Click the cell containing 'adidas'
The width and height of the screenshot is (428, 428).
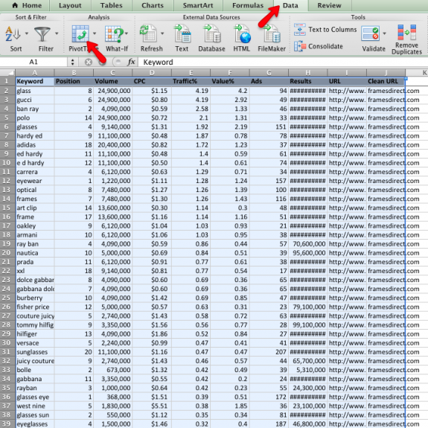pyautogui.click(x=35, y=144)
